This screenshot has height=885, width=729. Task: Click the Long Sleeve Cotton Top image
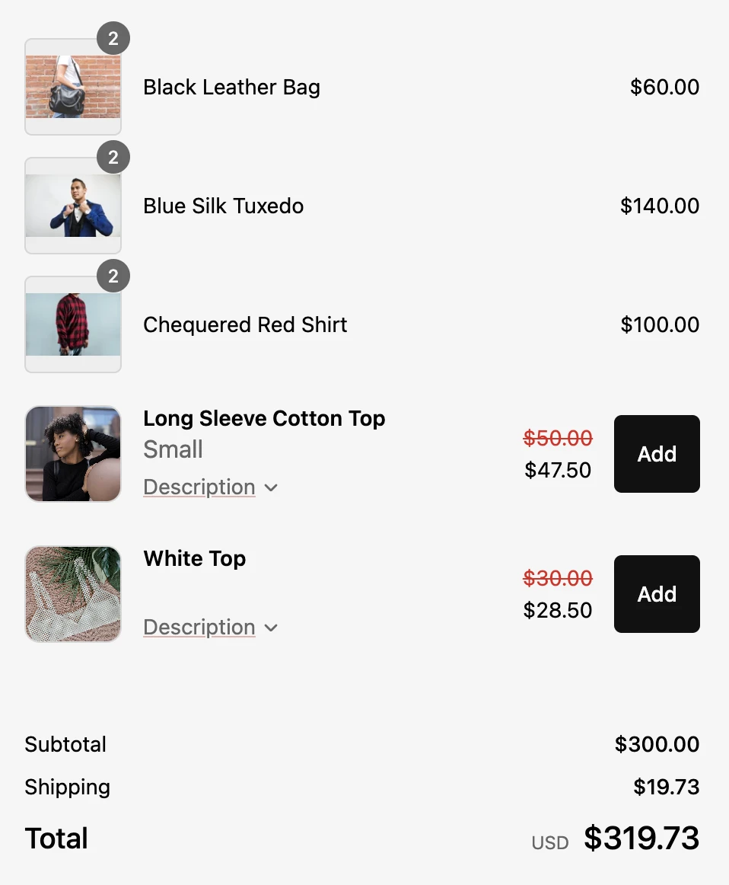(x=73, y=454)
